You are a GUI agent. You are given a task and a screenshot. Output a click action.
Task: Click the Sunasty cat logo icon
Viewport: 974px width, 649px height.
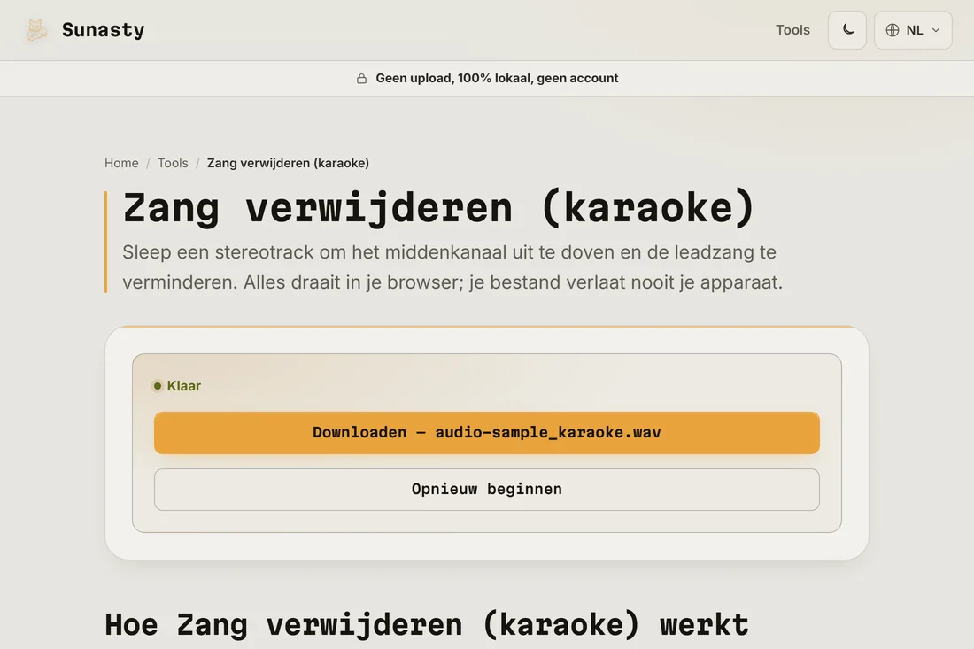(x=36, y=30)
